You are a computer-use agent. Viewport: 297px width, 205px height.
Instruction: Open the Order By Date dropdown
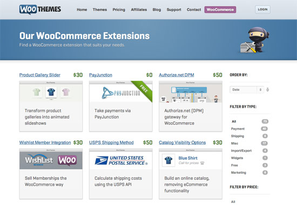coord(247,90)
